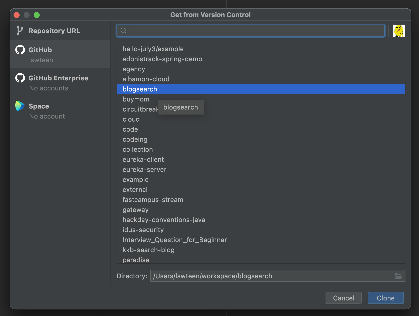Open the Space section
The height and width of the screenshot is (316, 419).
(x=60, y=111)
